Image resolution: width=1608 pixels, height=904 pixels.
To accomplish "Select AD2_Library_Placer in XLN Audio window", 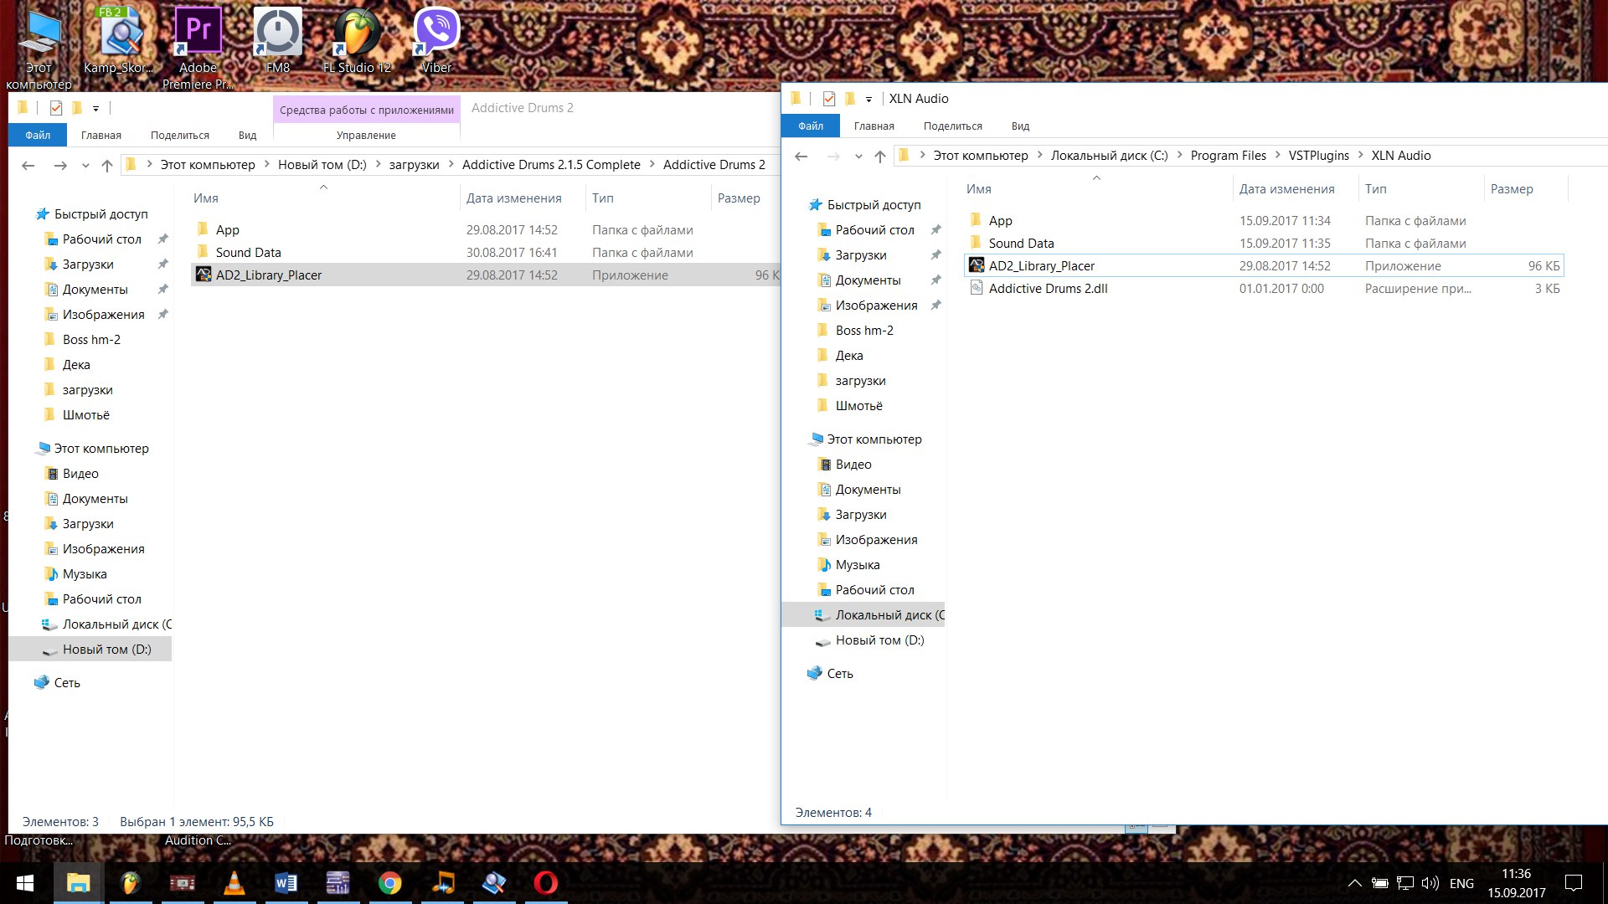I will coord(1264,266).
